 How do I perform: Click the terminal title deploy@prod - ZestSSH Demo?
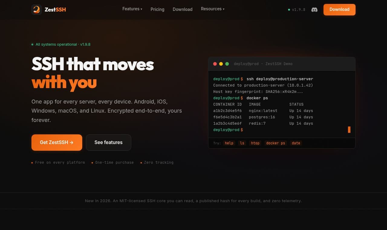point(263,64)
